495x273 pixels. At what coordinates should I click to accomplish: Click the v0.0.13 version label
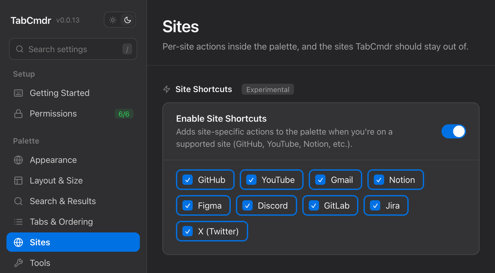68,20
